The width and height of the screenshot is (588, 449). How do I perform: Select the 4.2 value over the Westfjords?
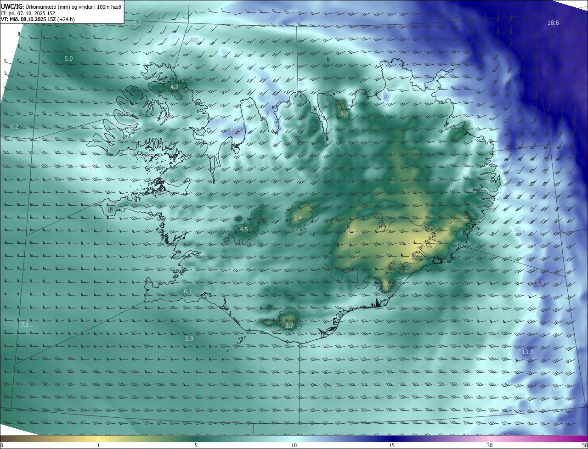175,87
